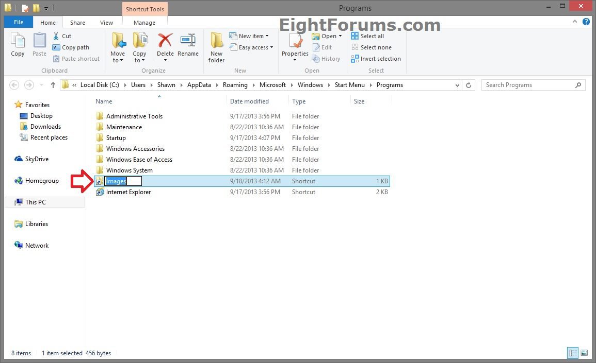Expand the Move to dropdown
596x363 pixels.
(x=118, y=60)
